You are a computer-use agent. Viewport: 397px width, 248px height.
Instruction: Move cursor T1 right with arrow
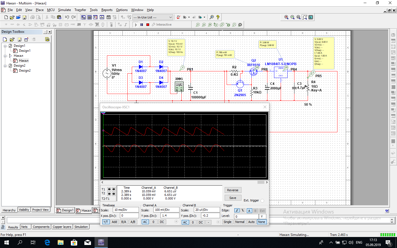(x=114, y=189)
